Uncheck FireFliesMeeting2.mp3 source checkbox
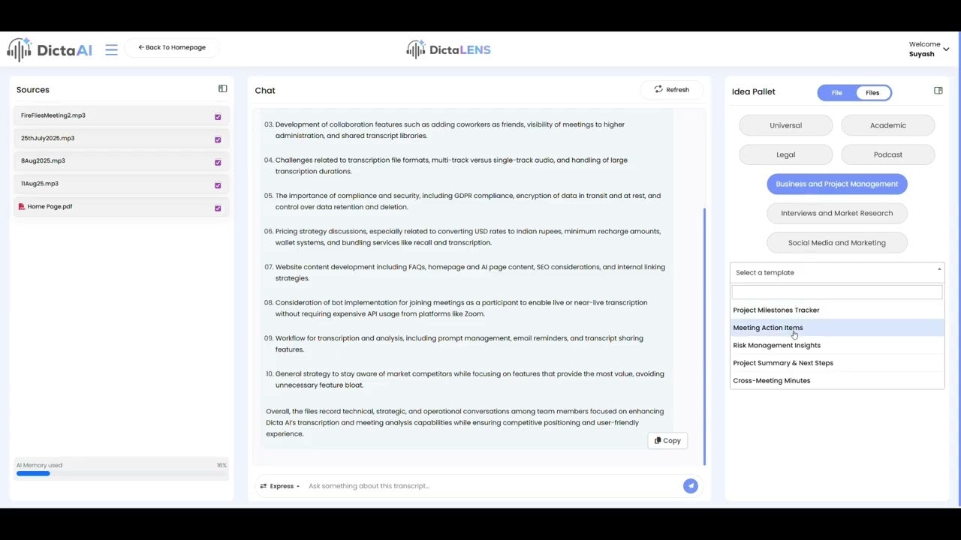Viewport: 961px width, 540px height. coord(218,117)
